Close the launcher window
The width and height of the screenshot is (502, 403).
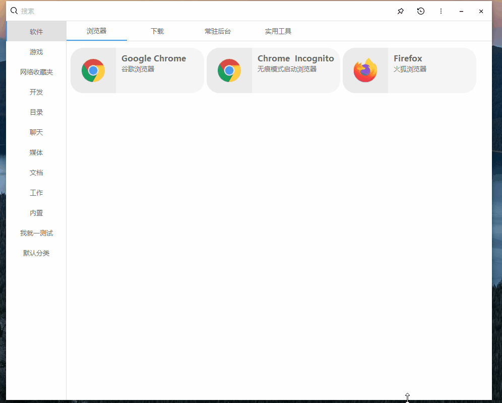pyautogui.click(x=481, y=11)
